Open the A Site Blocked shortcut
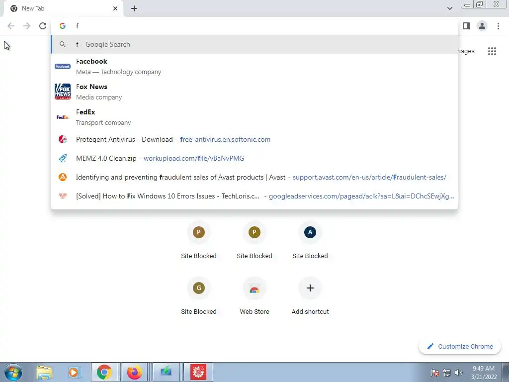 tap(310, 240)
